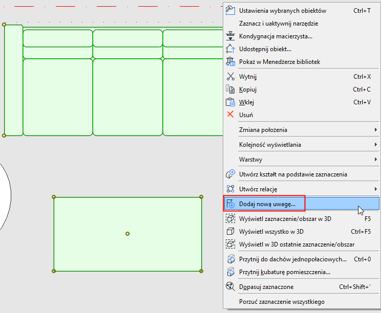The height and width of the screenshot is (313, 381).
Task: Choose Wklej menu entry
Action: point(301,102)
